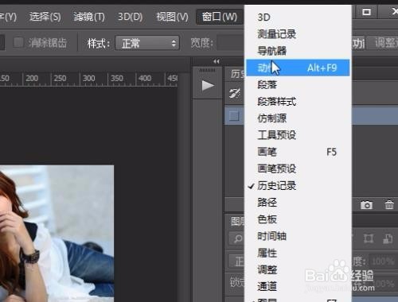Viewport: 398px width, 302px height.
Task: Click the history brush source icon
Action: pyautogui.click(x=235, y=93)
